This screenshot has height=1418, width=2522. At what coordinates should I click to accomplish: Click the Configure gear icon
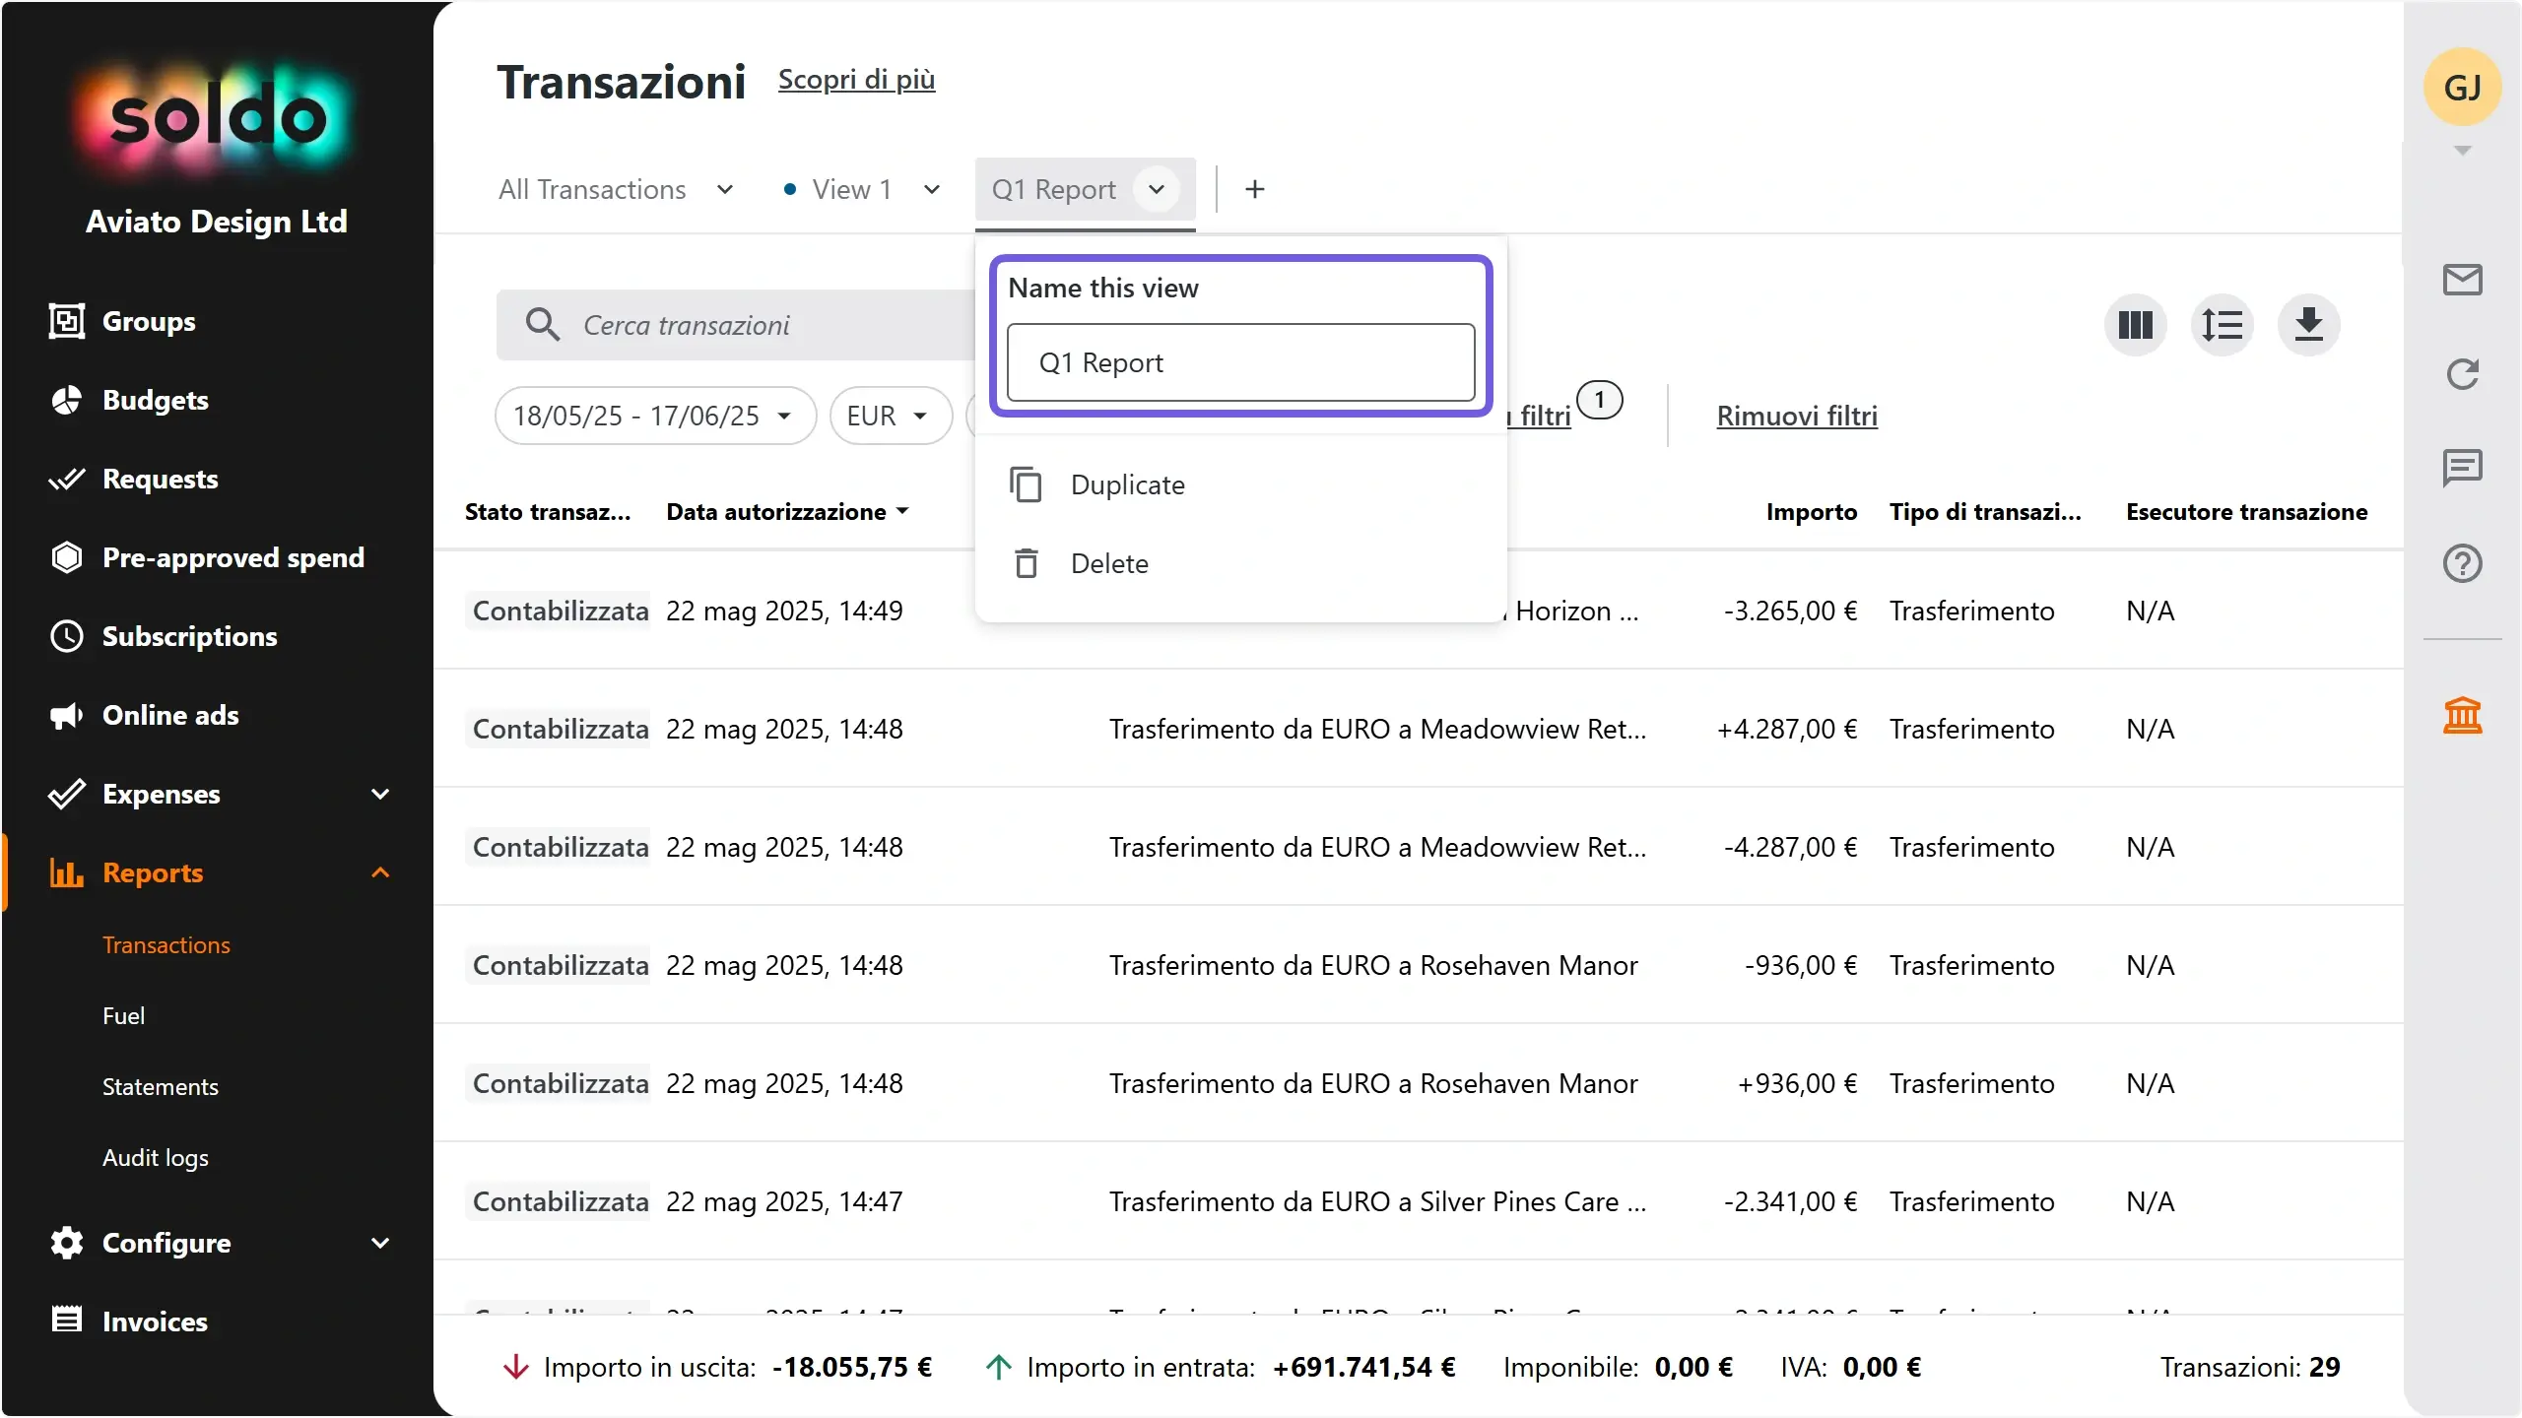click(x=66, y=1243)
